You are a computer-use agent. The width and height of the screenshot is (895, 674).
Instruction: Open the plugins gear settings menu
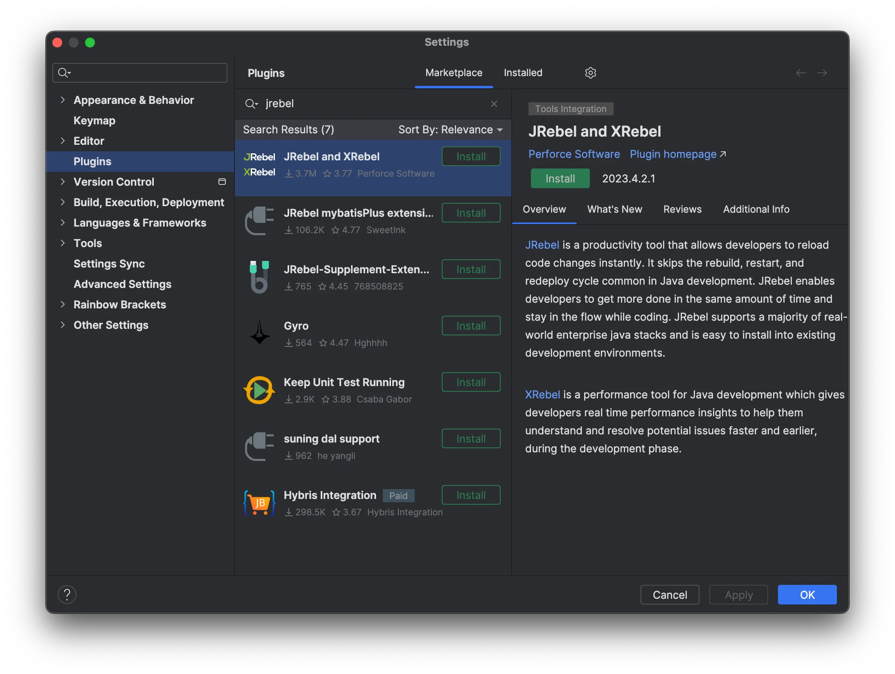pos(590,73)
